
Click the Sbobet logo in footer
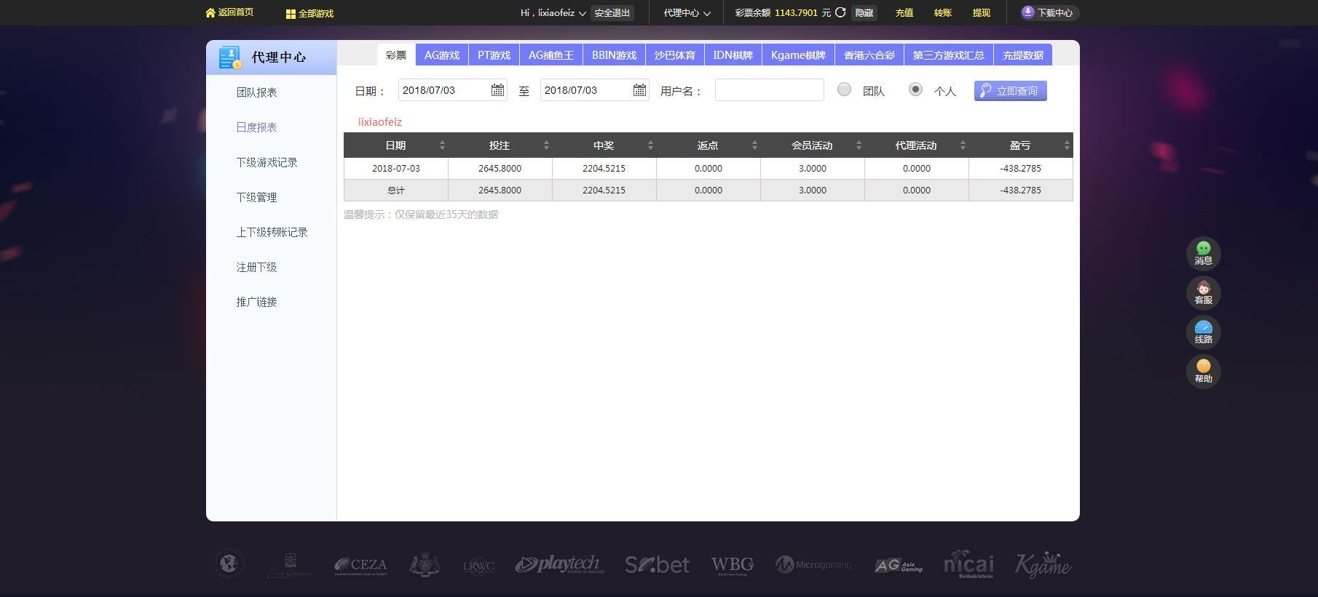click(x=657, y=564)
